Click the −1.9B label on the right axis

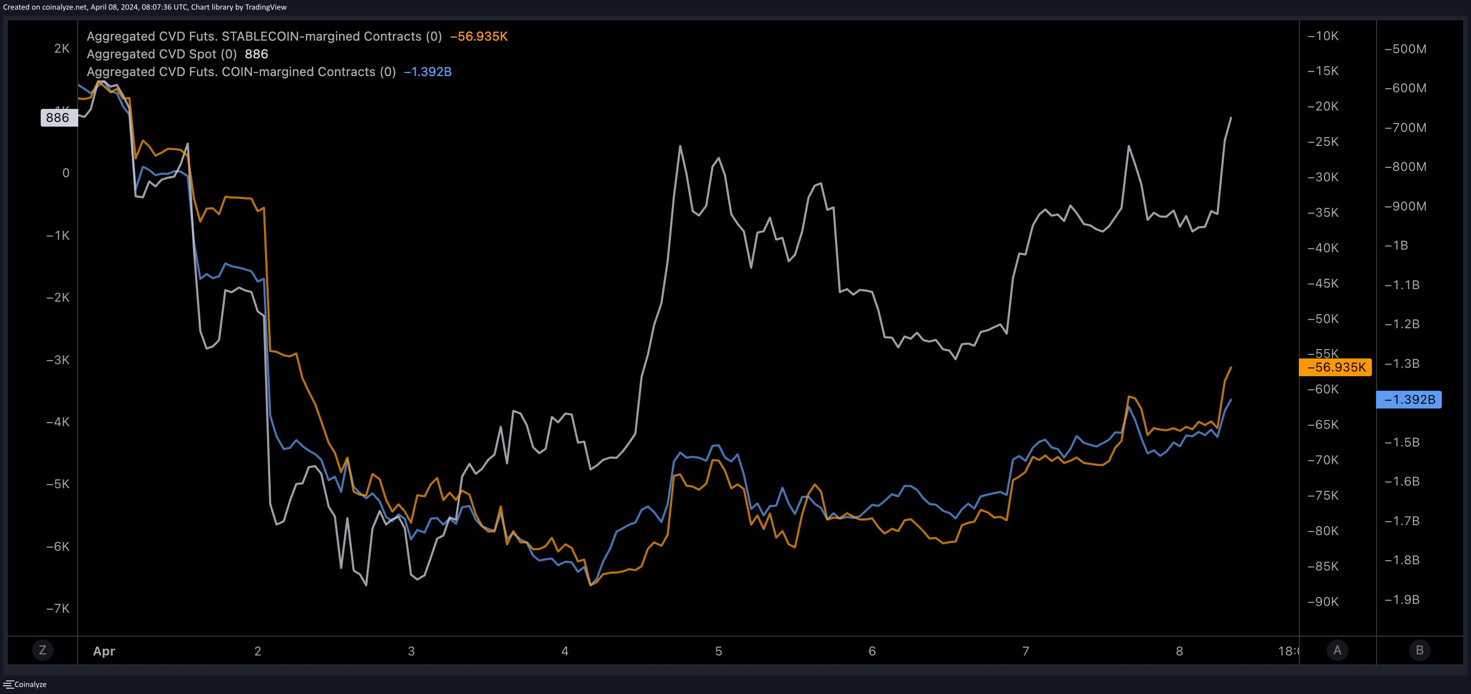pos(1402,599)
